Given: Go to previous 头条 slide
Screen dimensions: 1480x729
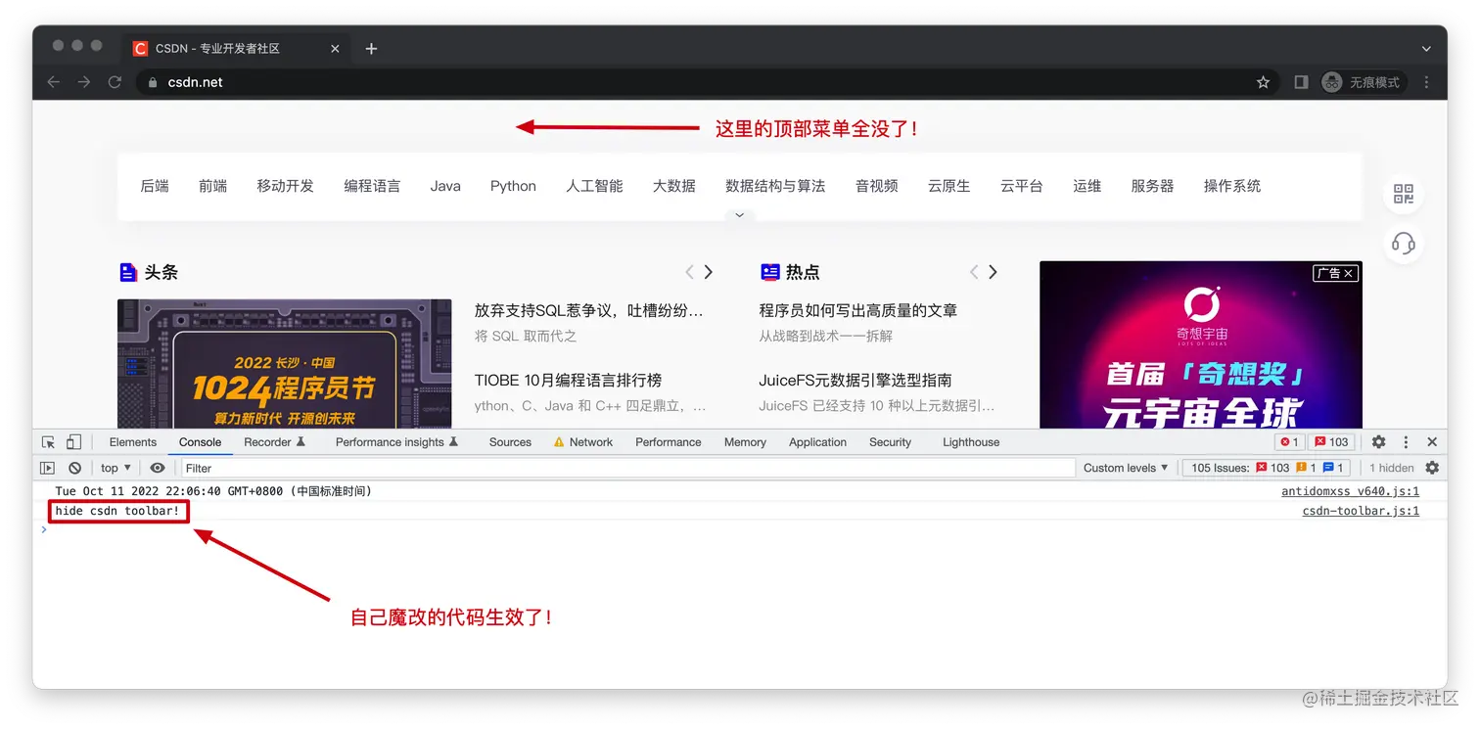Looking at the screenshot, I should (689, 272).
